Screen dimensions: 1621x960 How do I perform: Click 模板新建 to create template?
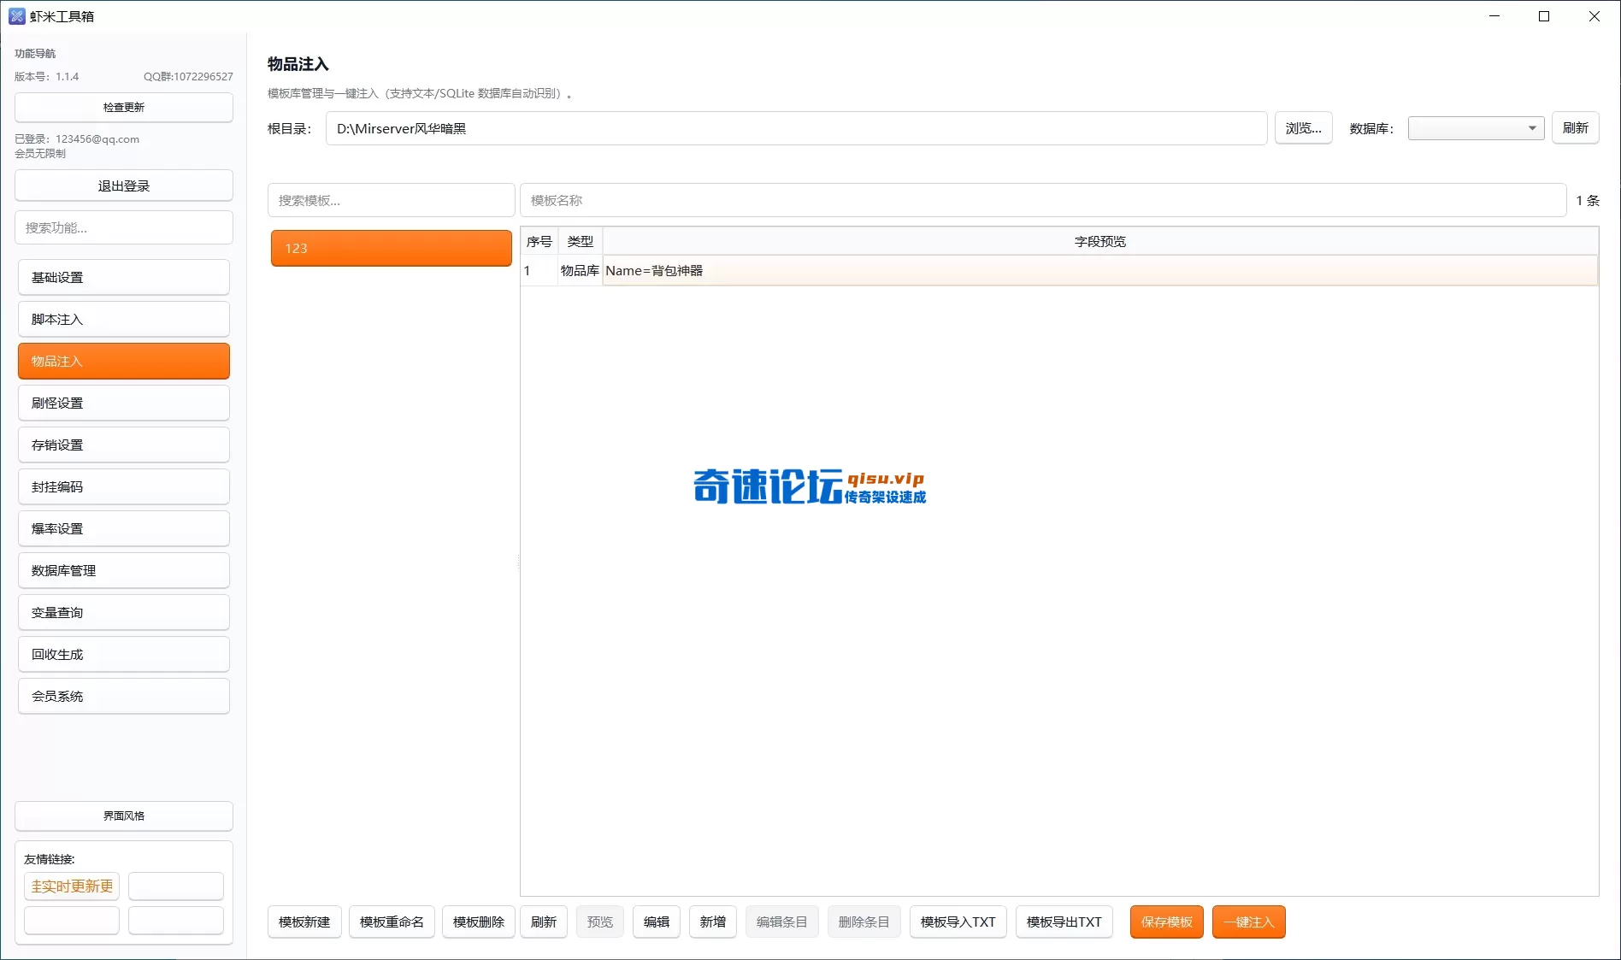(304, 922)
